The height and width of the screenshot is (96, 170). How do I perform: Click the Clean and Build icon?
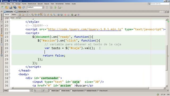tap(51, 7)
